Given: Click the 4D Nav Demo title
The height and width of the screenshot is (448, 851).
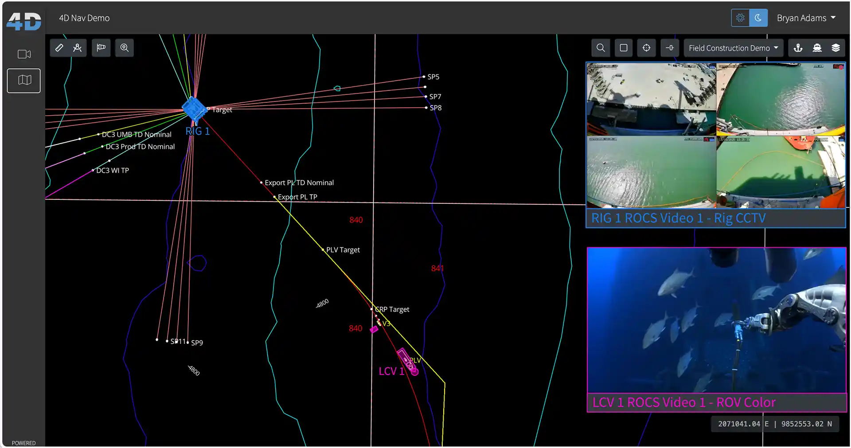Looking at the screenshot, I should tap(84, 18).
